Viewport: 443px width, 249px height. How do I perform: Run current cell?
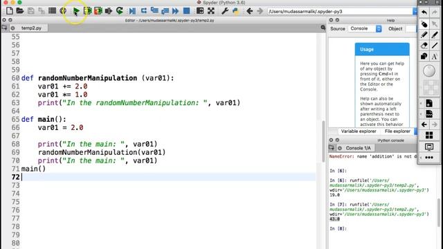(87, 11)
